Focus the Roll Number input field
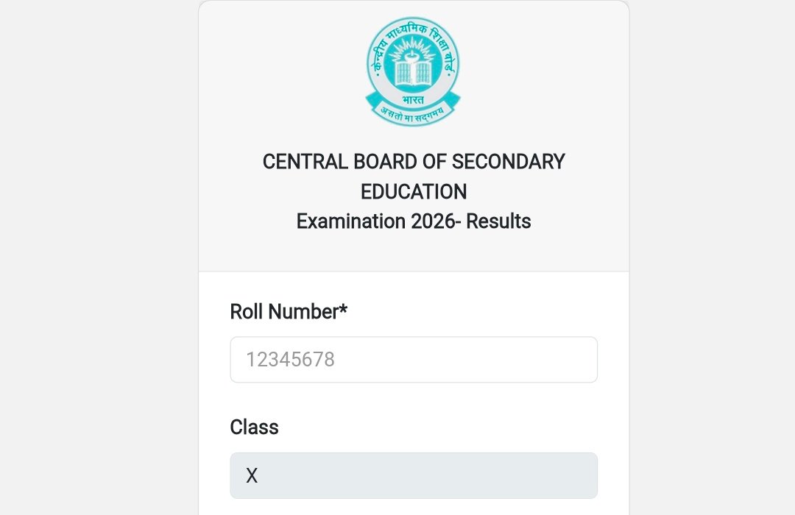This screenshot has height=515, width=795. click(x=413, y=360)
